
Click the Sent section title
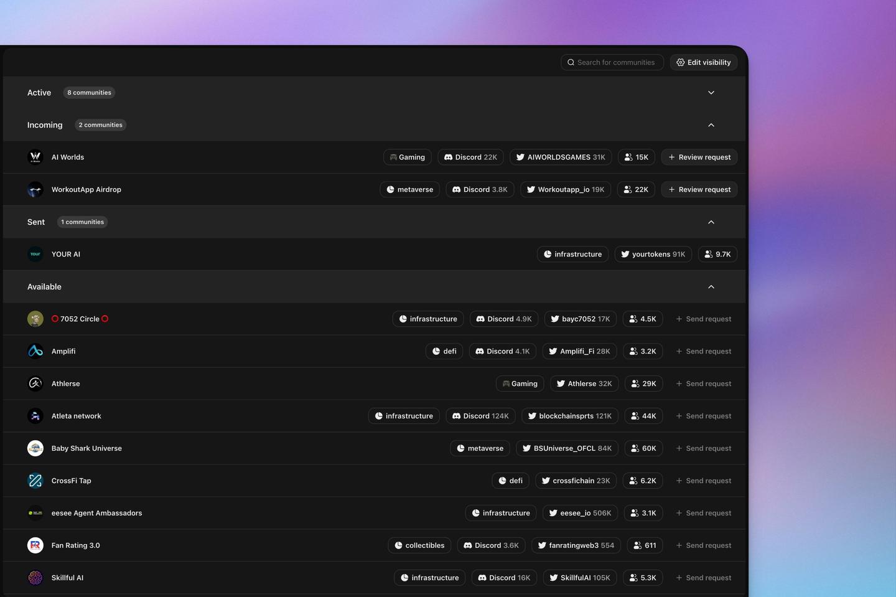pos(36,222)
